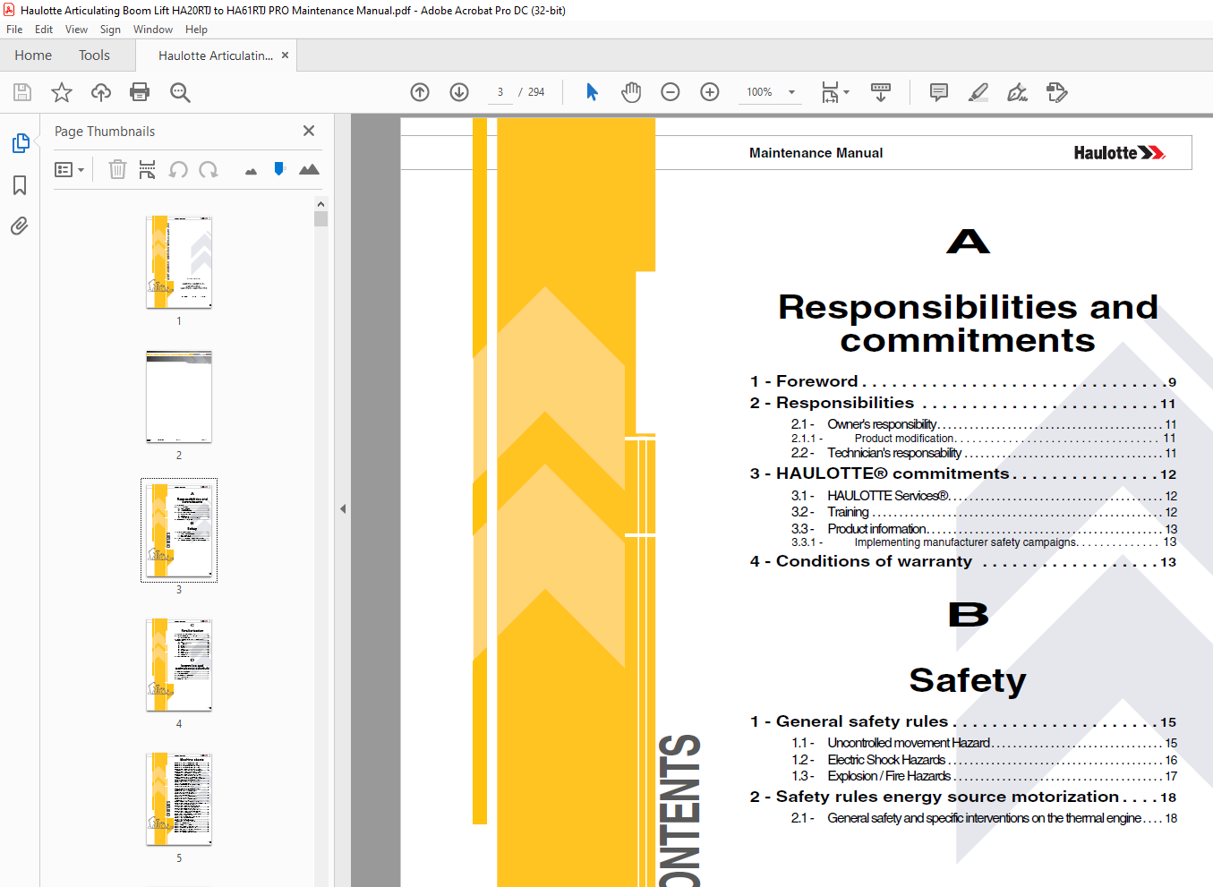Close the Haulotte document tab

[286, 55]
